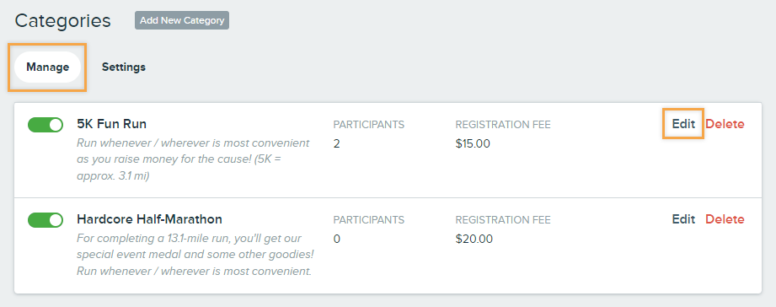Edit the 5K Fun Run category

tap(683, 124)
